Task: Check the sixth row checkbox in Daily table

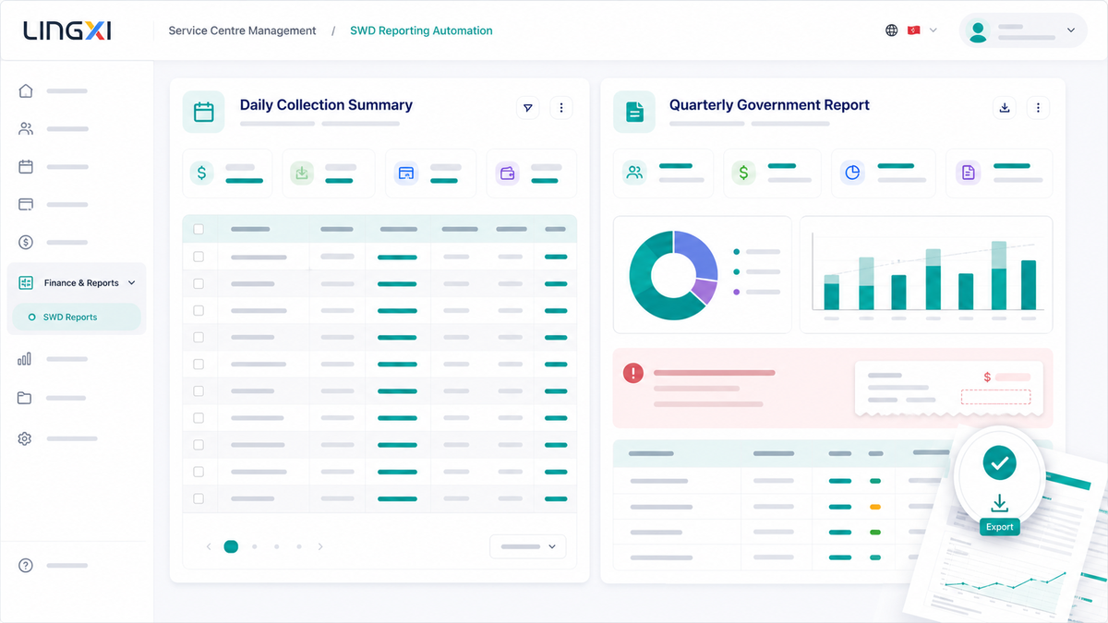Action: click(x=199, y=390)
